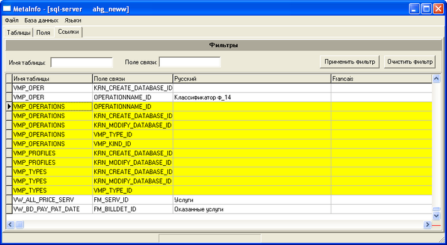The height and width of the screenshot is (245, 447).
Task: Click KRN_MODIFY_DATABASE_ID cell in the VMP_TYPES row
Action: (133, 181)
